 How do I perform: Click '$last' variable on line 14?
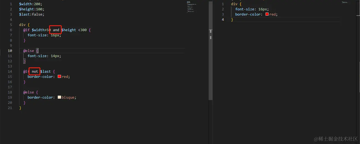pos(45,71)
